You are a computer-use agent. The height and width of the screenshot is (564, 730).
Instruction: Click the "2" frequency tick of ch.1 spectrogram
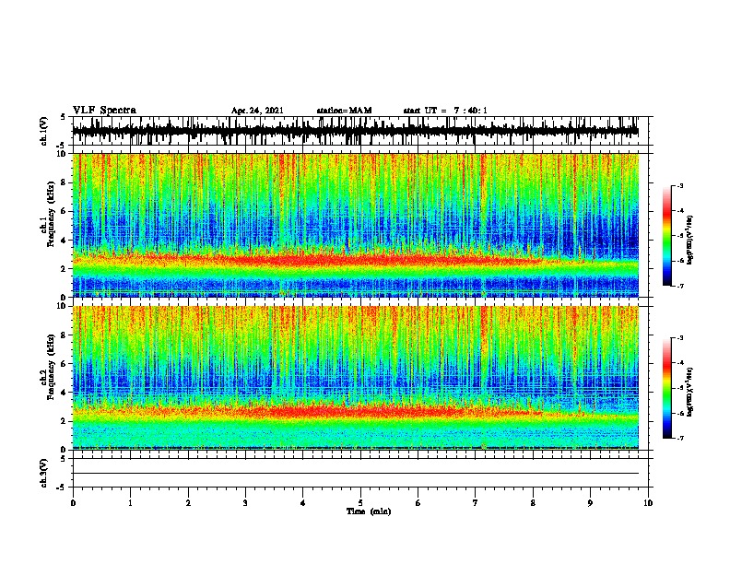[65, 269]
